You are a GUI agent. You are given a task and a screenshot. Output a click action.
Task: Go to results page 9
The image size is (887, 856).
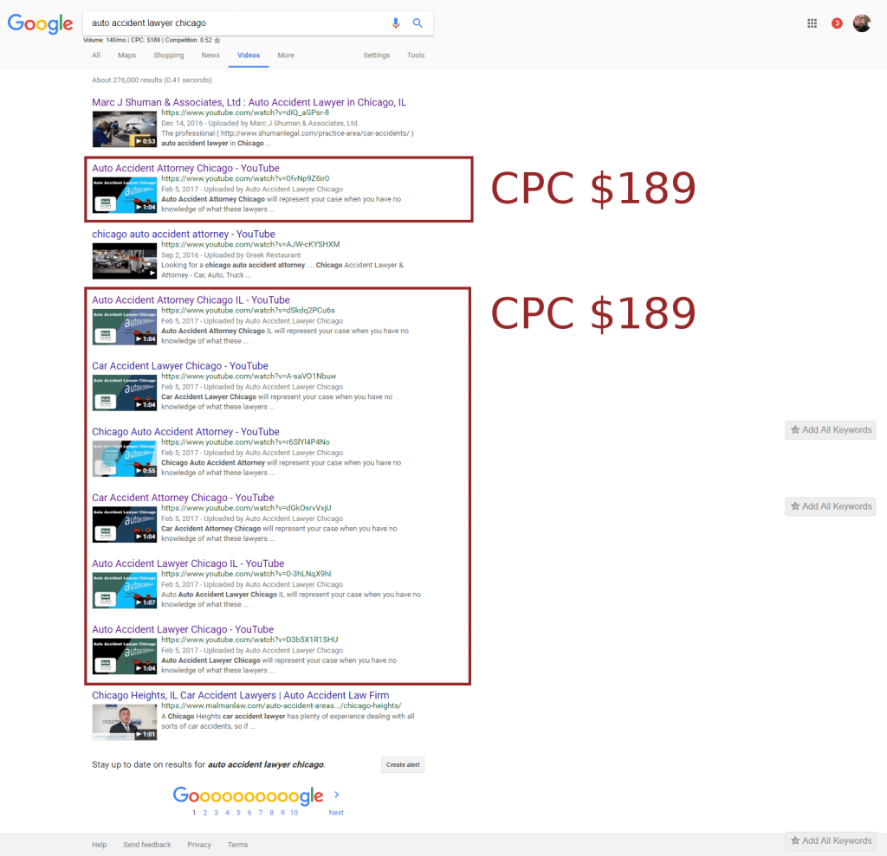point(282,813)
